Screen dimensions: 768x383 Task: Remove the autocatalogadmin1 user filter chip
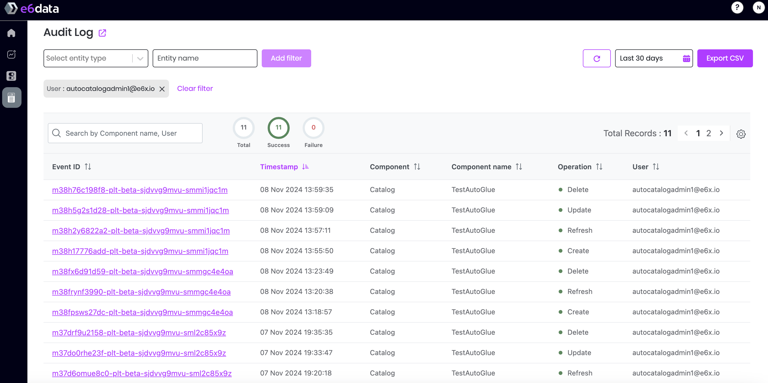(x=162, y=89)
